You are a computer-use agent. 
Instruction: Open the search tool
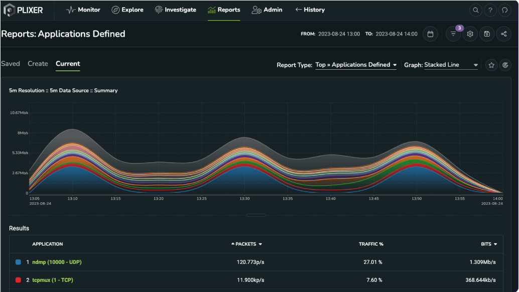coord(475,10)
